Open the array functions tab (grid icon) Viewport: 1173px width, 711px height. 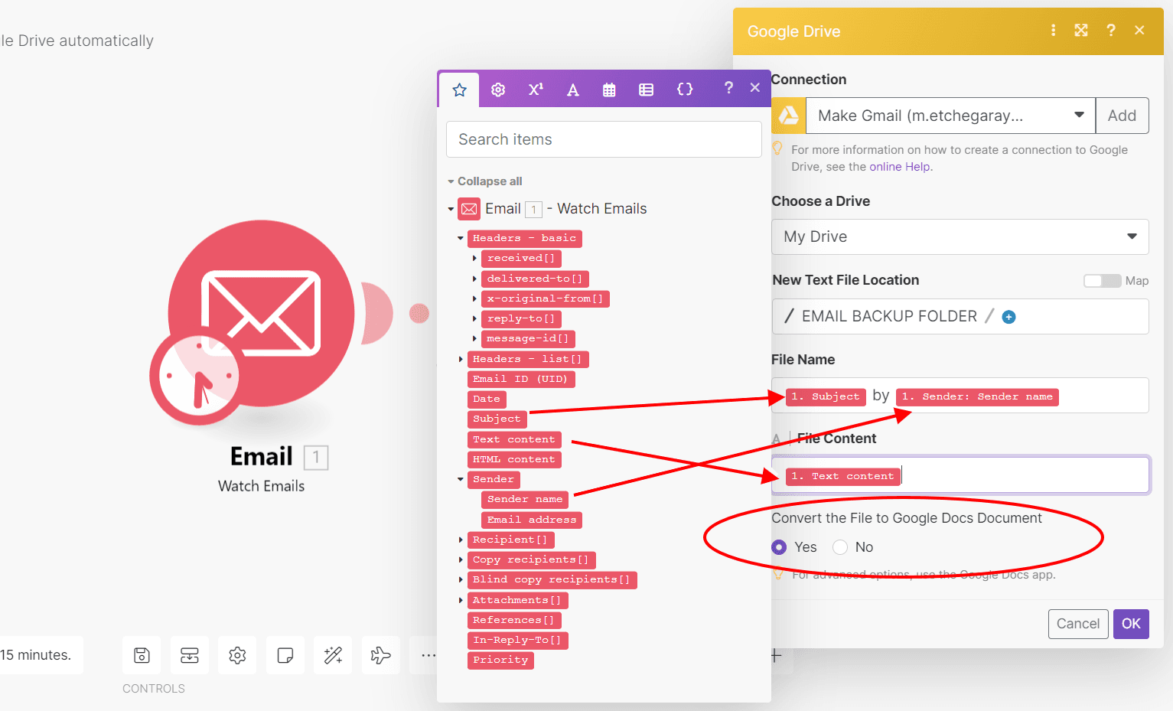(647, 89)
